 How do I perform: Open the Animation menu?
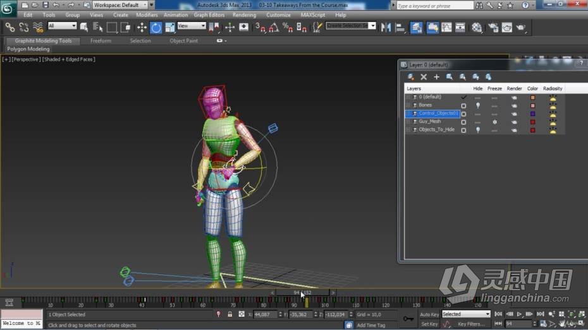tap(176, 15)
